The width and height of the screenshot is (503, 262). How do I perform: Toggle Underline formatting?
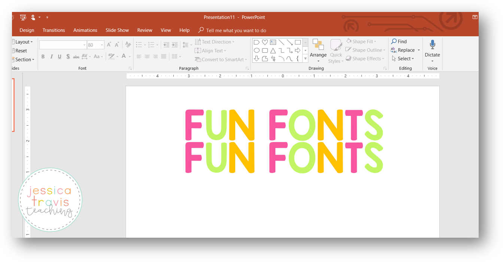[x=60, y=56]
